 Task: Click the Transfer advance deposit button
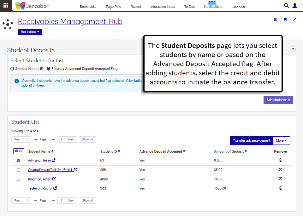pyautogui.click(x=251, y=140)
